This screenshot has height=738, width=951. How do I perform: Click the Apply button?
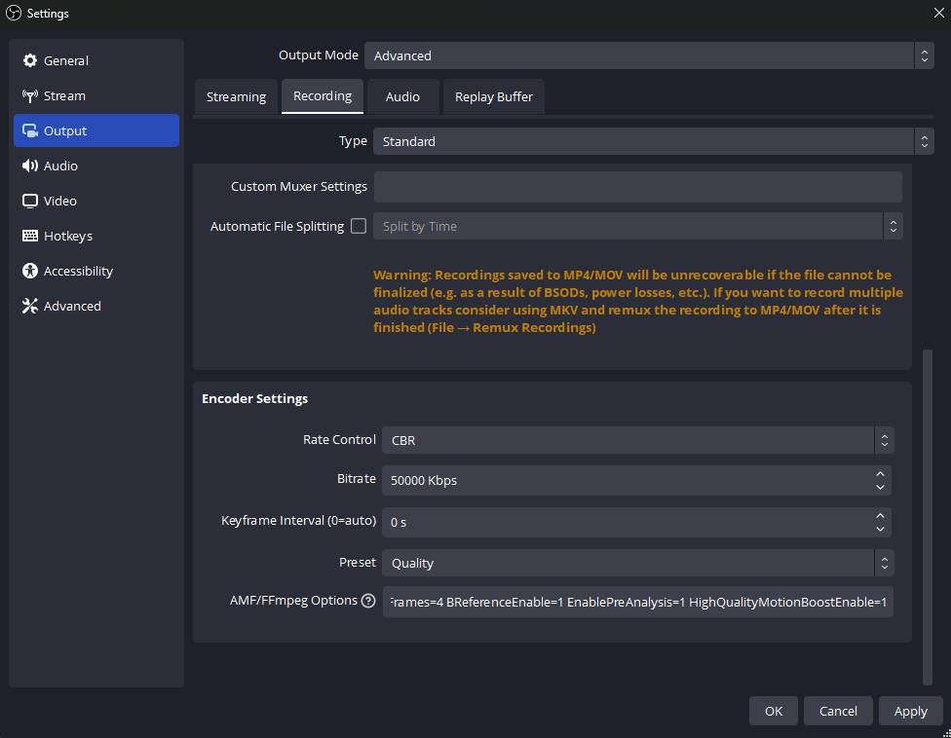pos(910,711)
